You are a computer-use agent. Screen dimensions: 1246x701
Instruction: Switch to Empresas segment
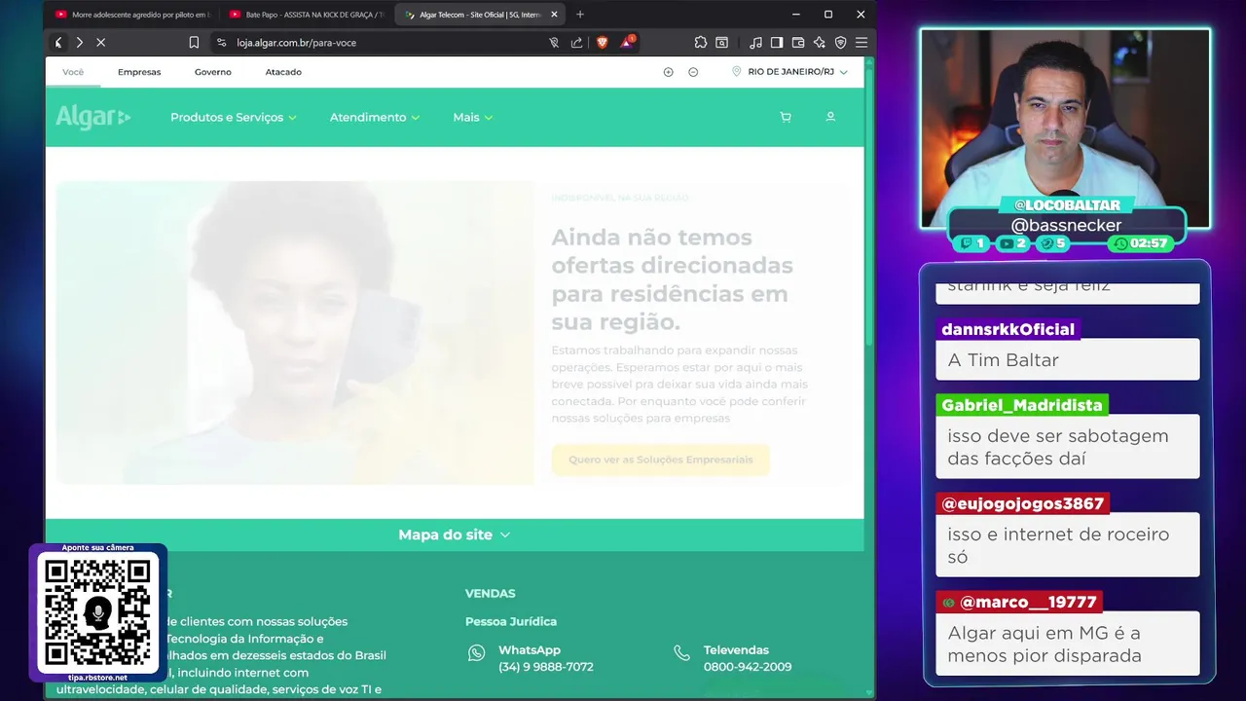click(139, 72)
